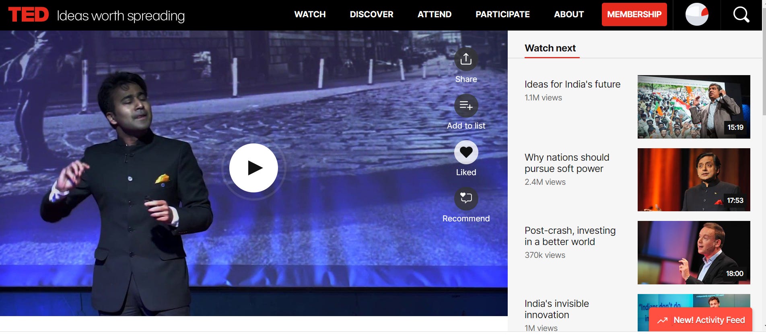Click the Recommend speech bubble icon
The image size is (766, 335).
[x=466, y=198]
